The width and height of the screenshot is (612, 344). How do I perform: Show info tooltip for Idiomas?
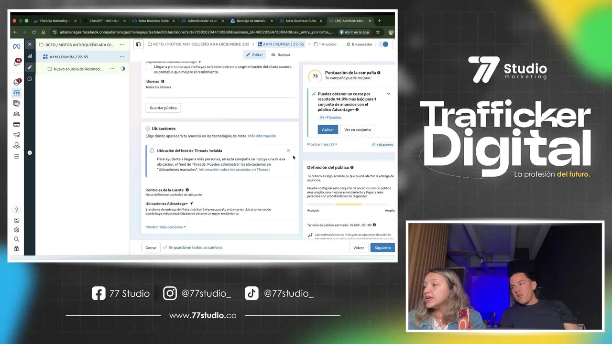pyautogui.click(x=163, y=82)
